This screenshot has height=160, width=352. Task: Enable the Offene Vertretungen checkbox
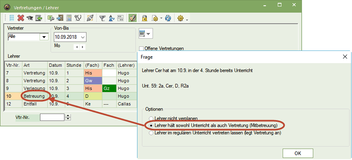[x=141, y=48]
